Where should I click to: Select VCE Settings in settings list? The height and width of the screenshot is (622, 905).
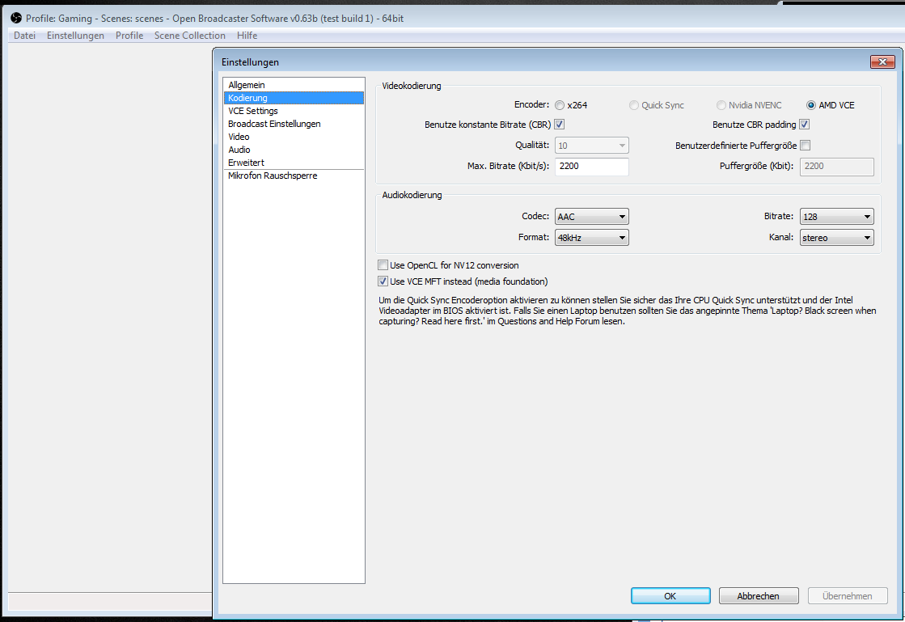tap(294, 111)
